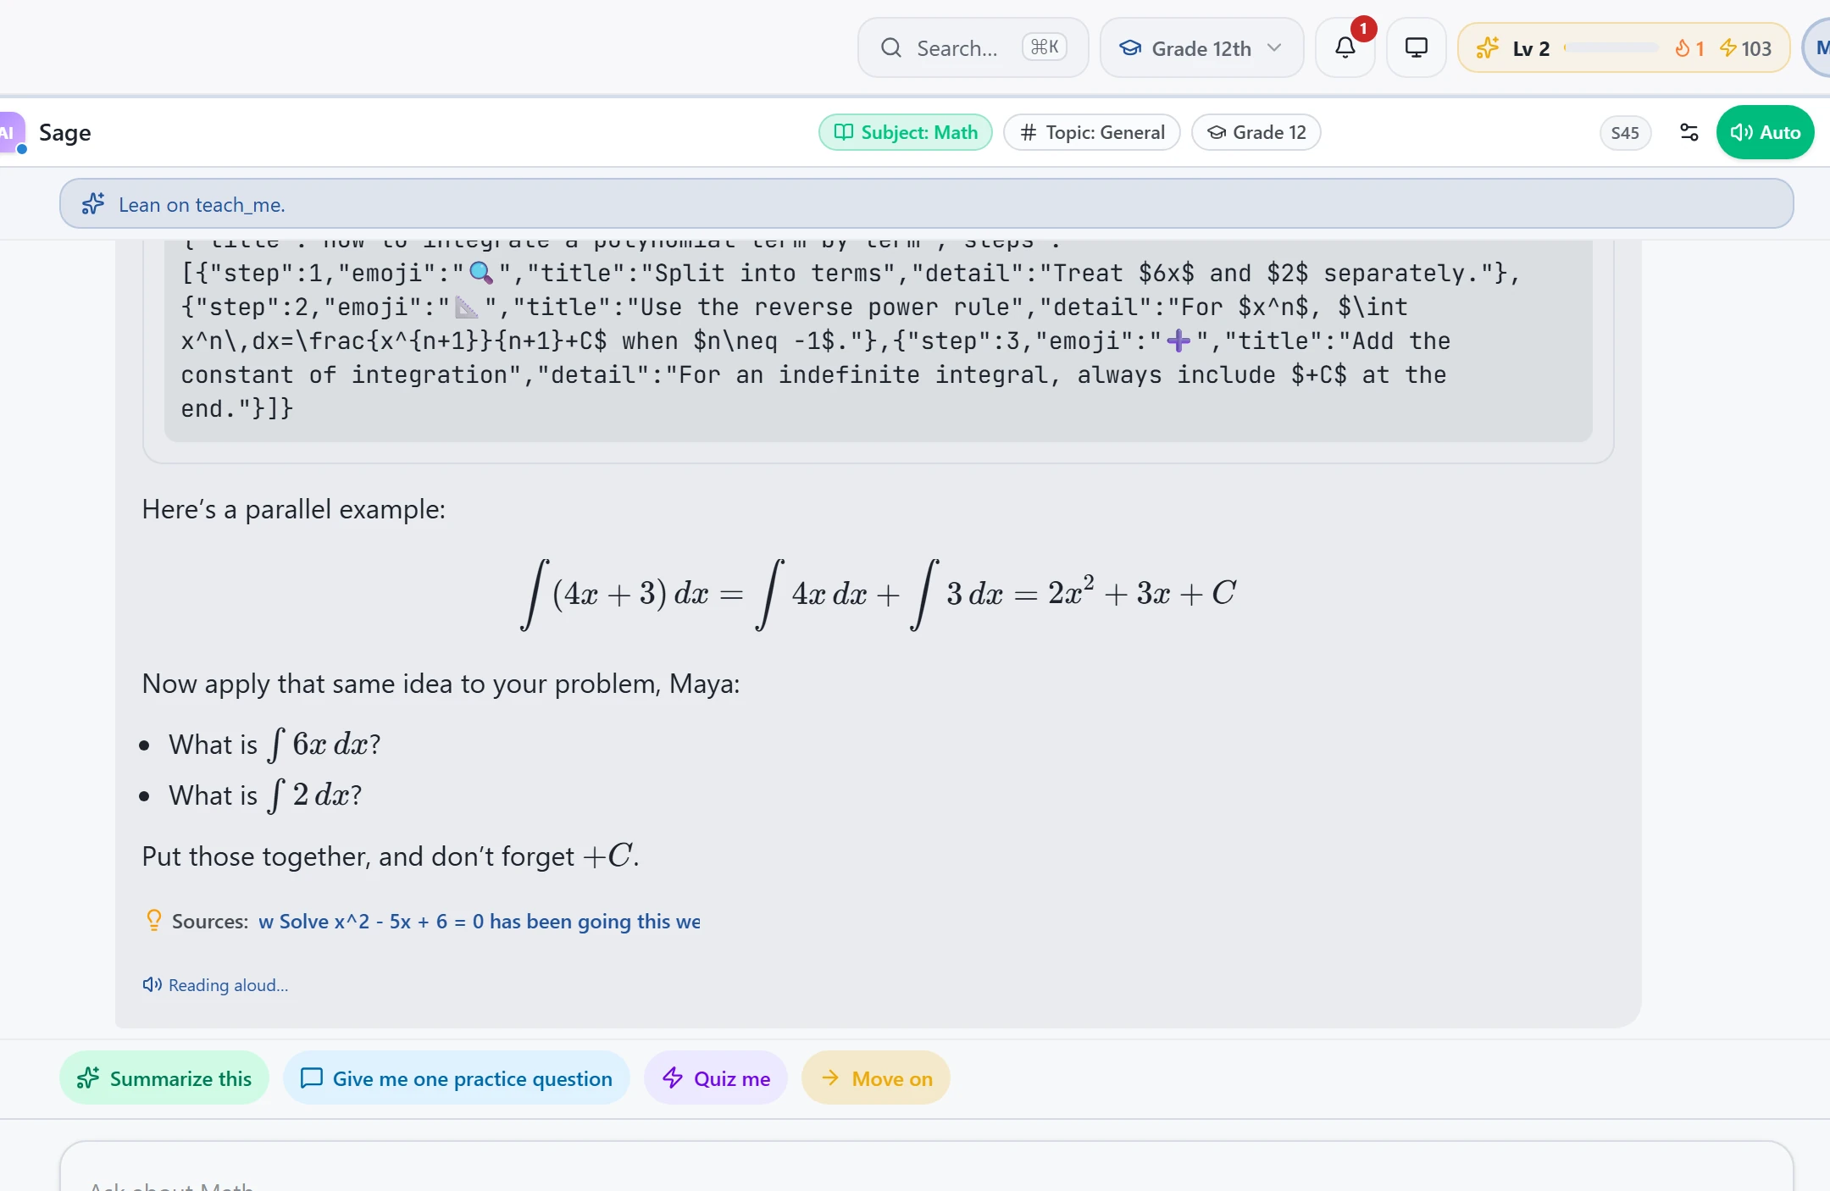Click the Sage AI avatar
This screenshot has width=1830, height=1191.
pos(12,133)
